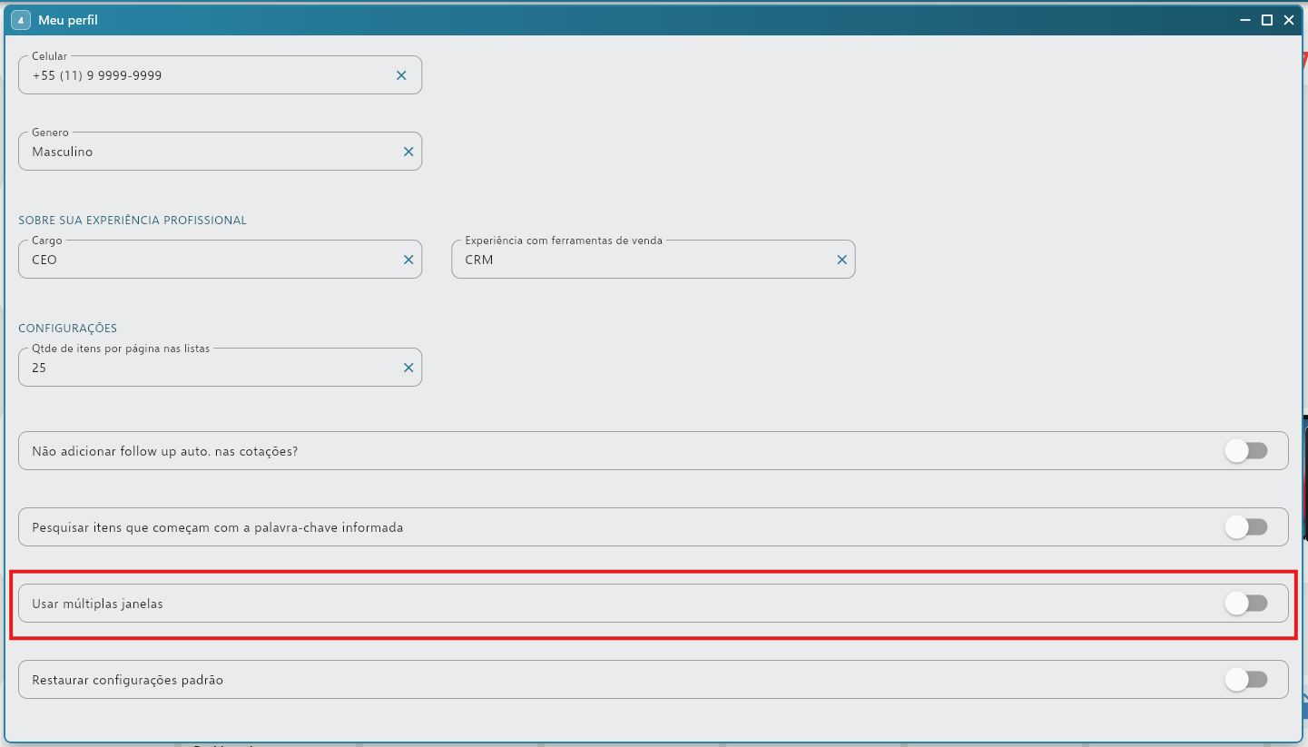Clear the Experiência com ferramentas de venda field
This screenshot has width=1308, height=747.
click(x=841, y=260)
